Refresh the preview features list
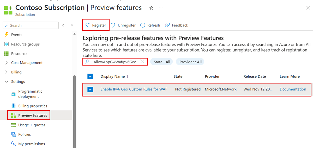313x148 pixels. (x=150, y=25)
